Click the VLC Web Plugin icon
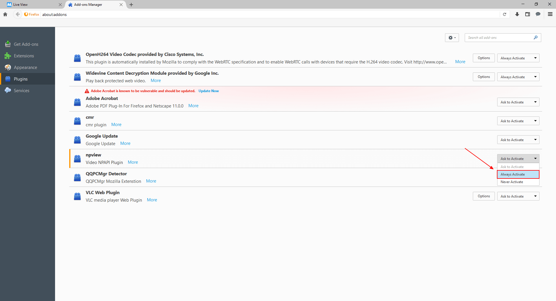 click(77, 196)
